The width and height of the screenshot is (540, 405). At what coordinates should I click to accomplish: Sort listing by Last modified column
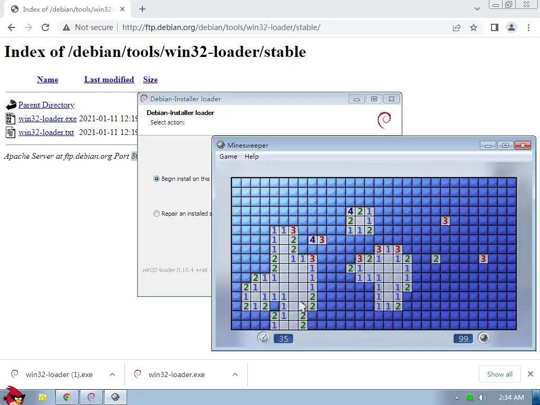tap(109, 80)
